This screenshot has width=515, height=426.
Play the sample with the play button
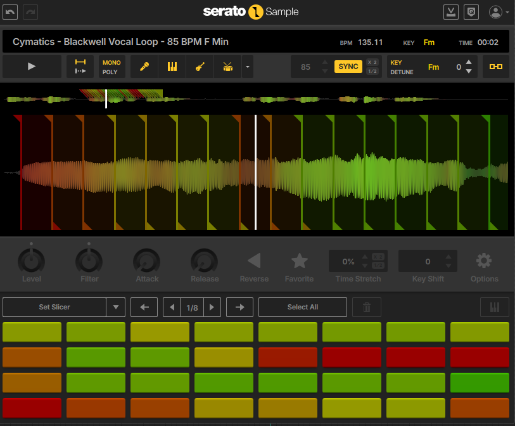click(x=32, y=67)
